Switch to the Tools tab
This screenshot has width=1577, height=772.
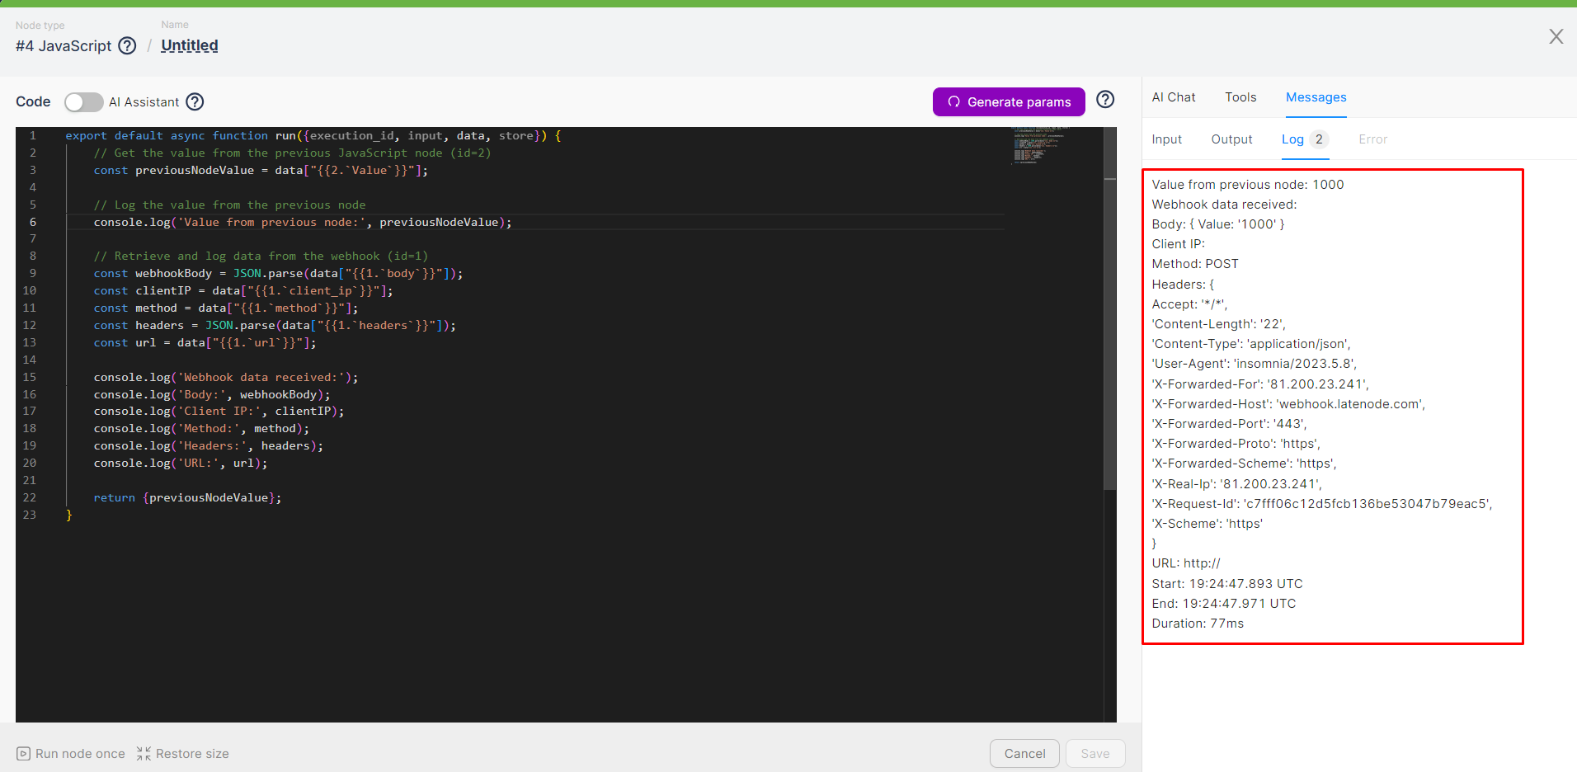click(1240, 97)
